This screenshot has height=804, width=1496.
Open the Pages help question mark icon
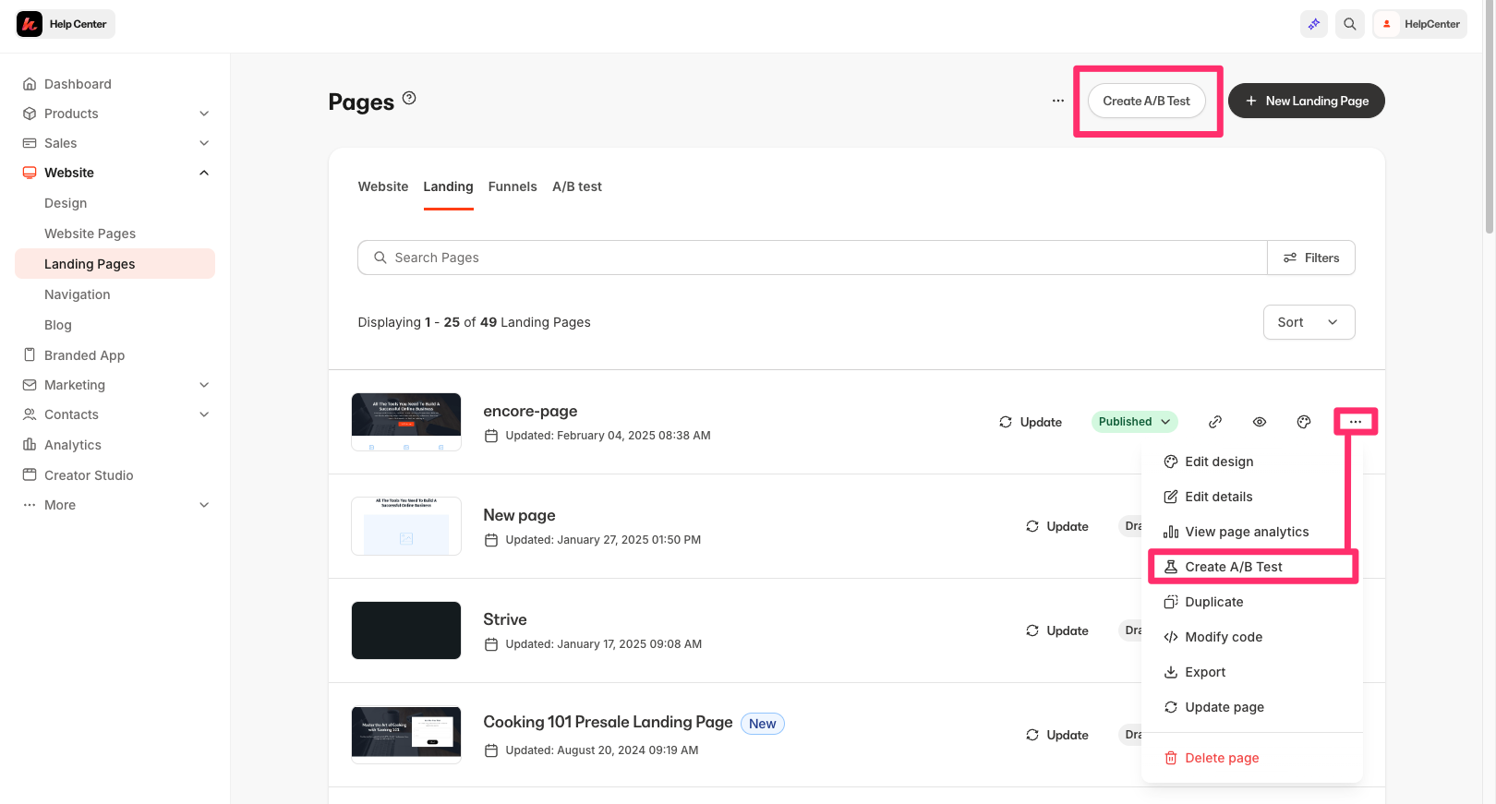tap(409, 98)
